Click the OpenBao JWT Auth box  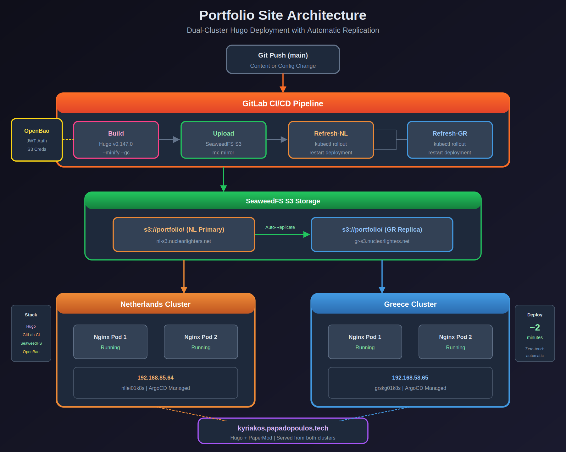[36, 140]
